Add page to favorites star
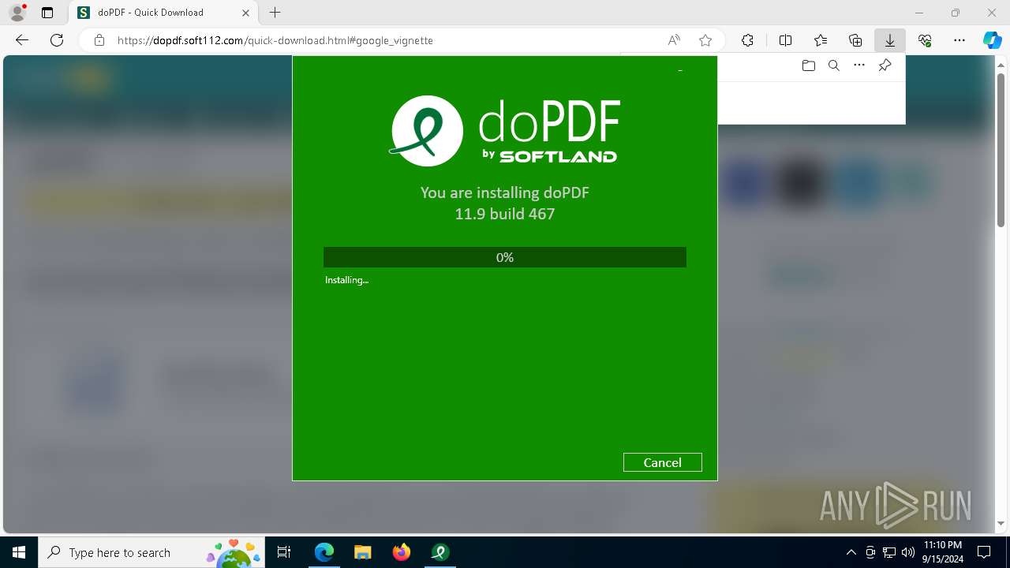This screenshot has width=1010, height=568. point(705,40)
